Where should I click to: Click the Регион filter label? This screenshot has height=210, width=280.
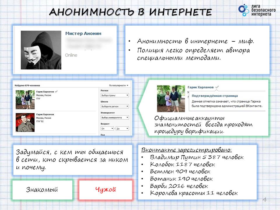point(104,90)
